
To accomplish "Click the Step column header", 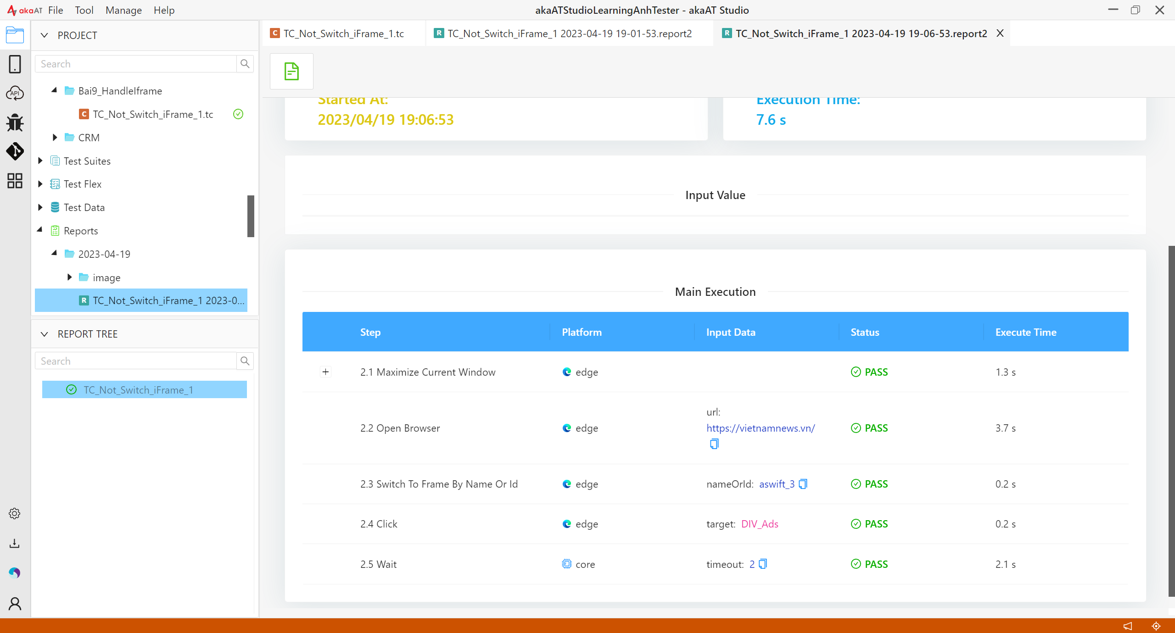I will 370,332.
